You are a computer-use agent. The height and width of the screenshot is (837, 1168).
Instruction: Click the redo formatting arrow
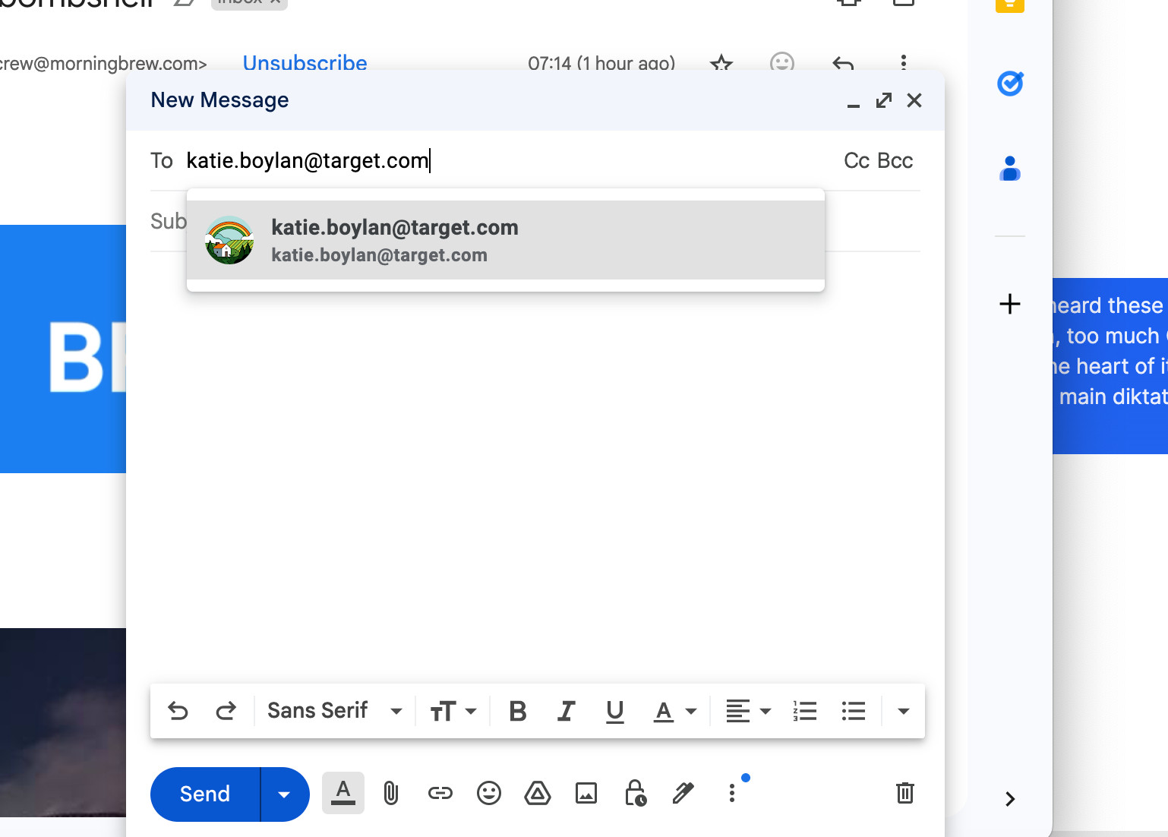(x=226, y=711)
